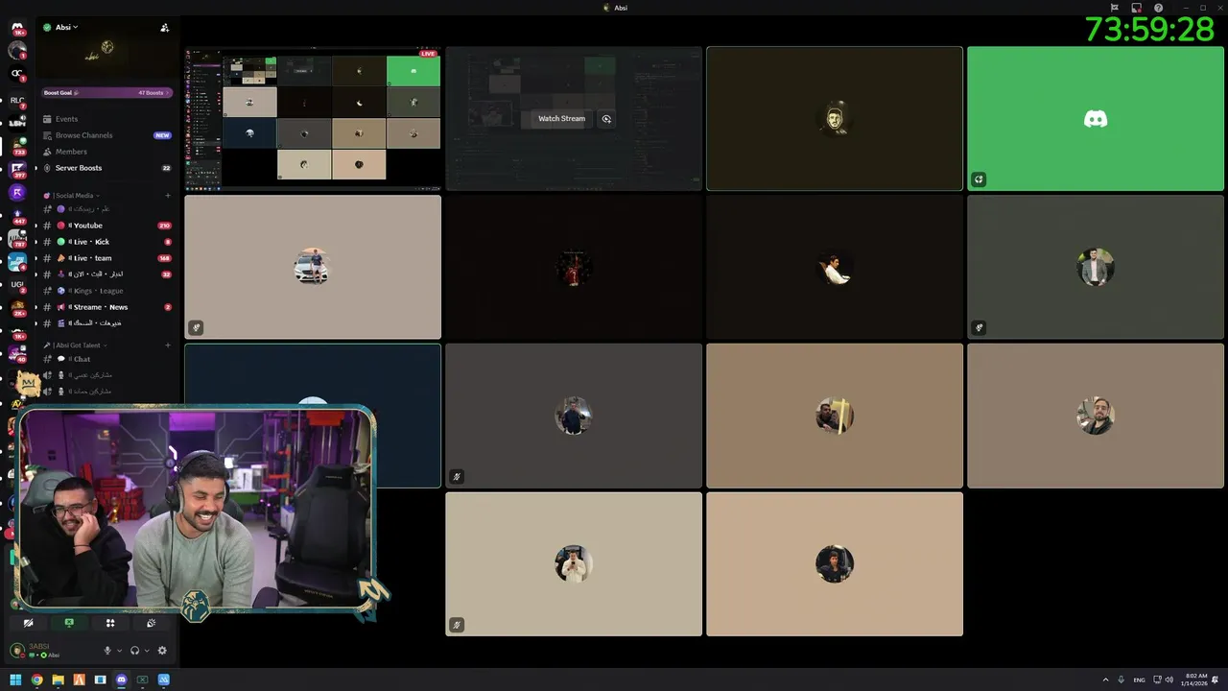Click the Watch Stream button
Screen dimensions: 1228x691
[x=561, y=119]
